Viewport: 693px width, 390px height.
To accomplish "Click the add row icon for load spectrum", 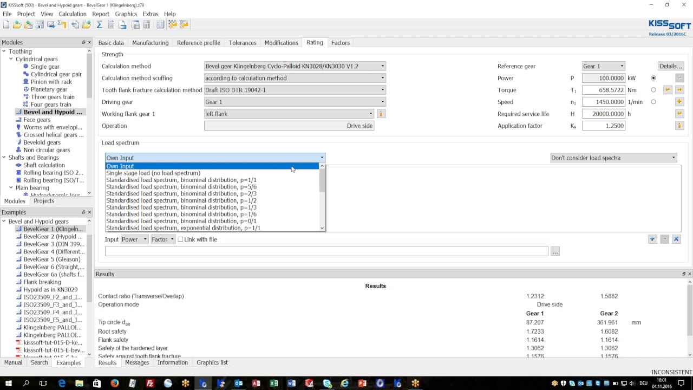I will [652, 239].
